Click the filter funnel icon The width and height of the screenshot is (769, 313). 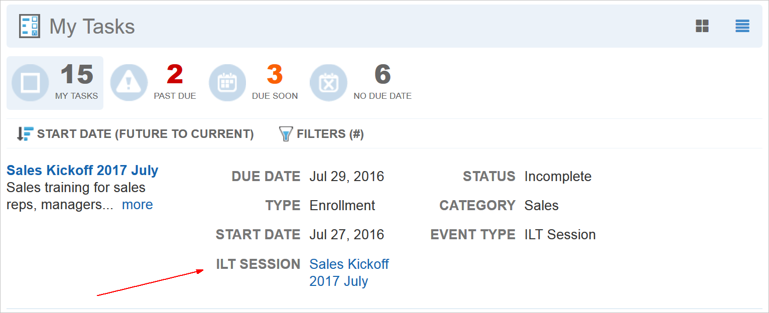[285, 134]
